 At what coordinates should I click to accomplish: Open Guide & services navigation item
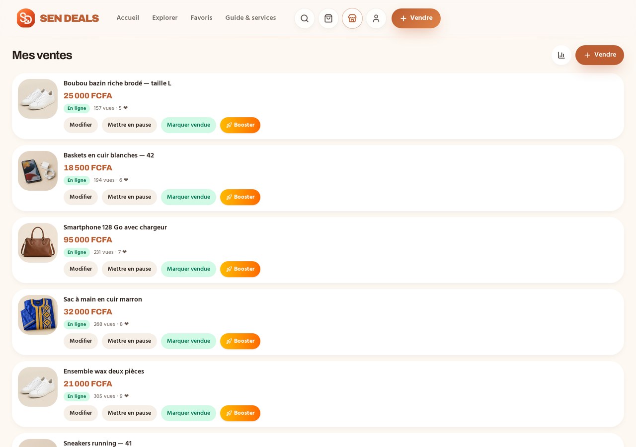pyautogui.click(x=250, y=18)
